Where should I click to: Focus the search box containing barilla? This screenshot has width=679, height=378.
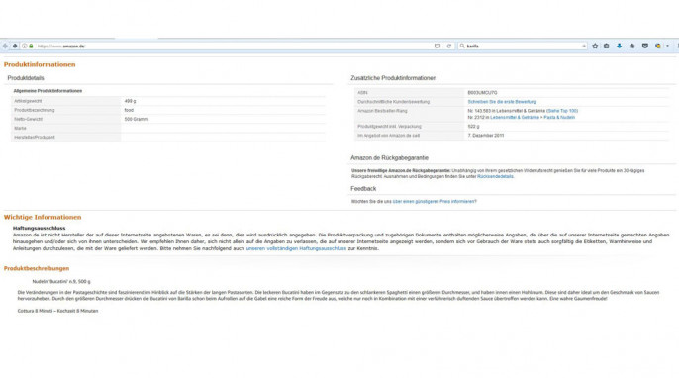(523, 46)
